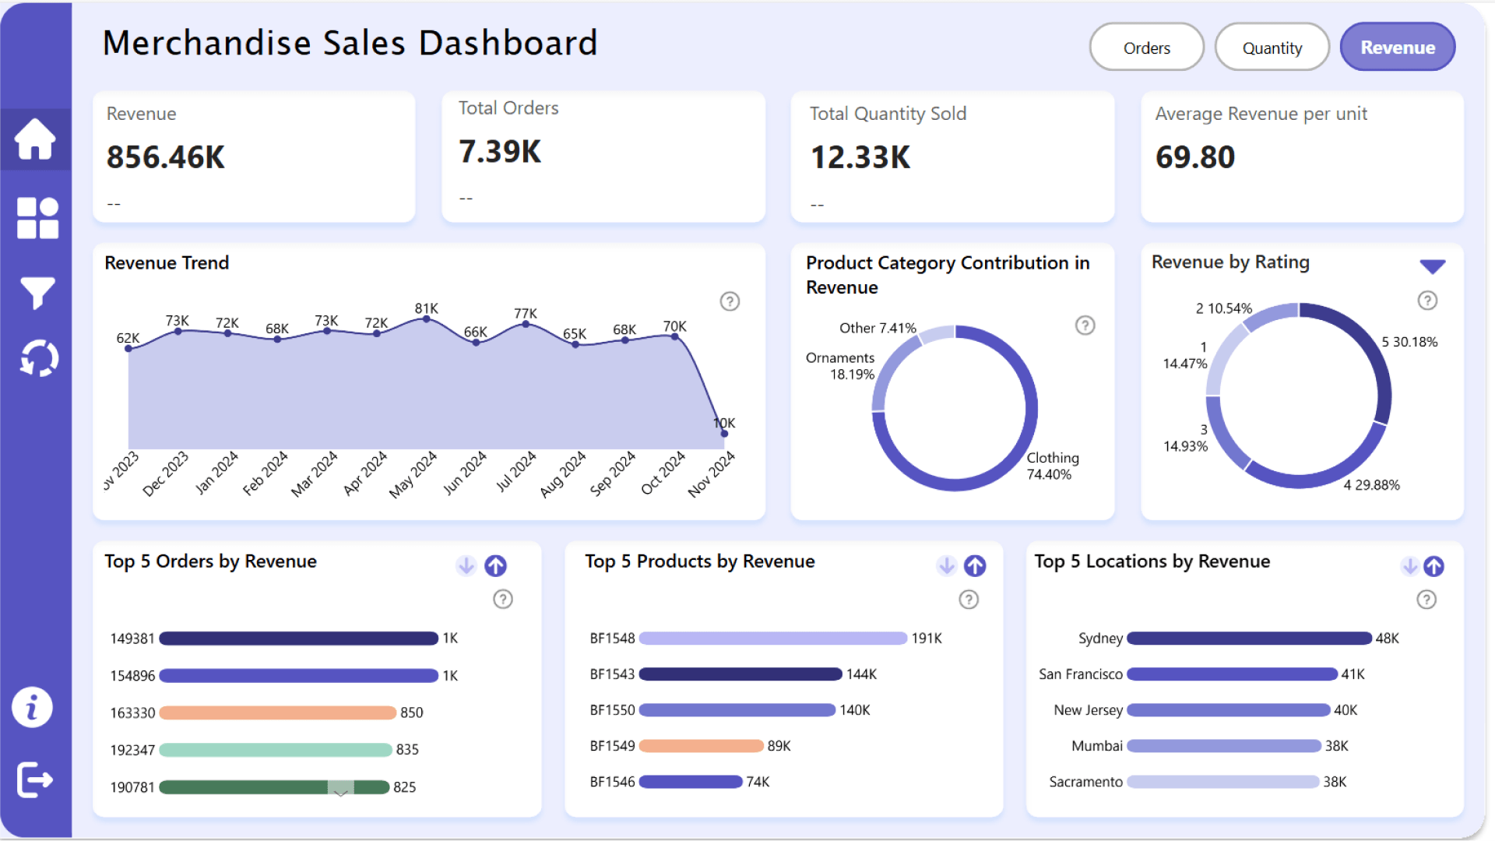The image size is (1495, 841).
Task: Select product BF1549 orange bar
Action: pyautogui.click(x=701, y=746)
